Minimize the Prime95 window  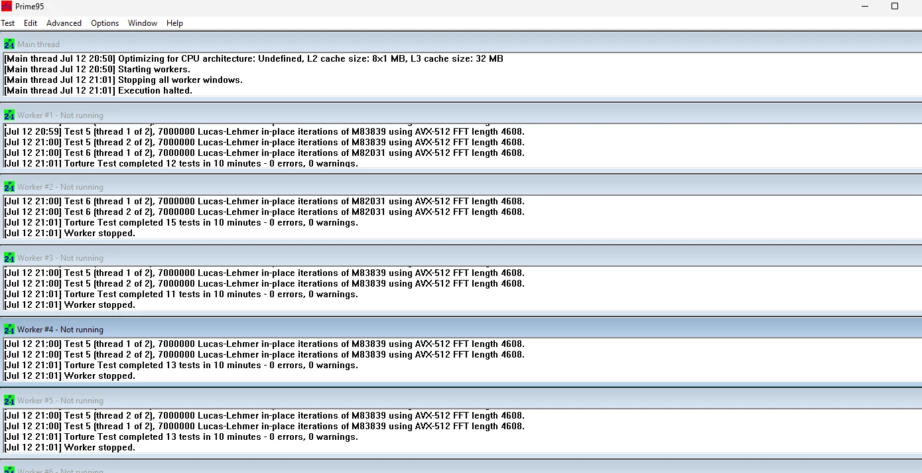(865, 6)
